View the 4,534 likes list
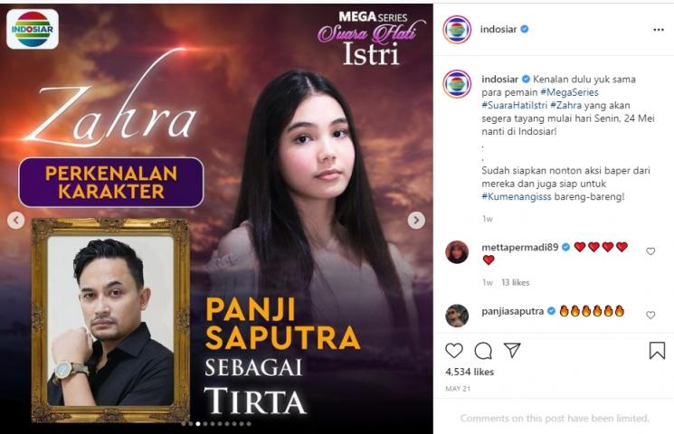This screenshot has width=674, height=434. tap(470, 372)
